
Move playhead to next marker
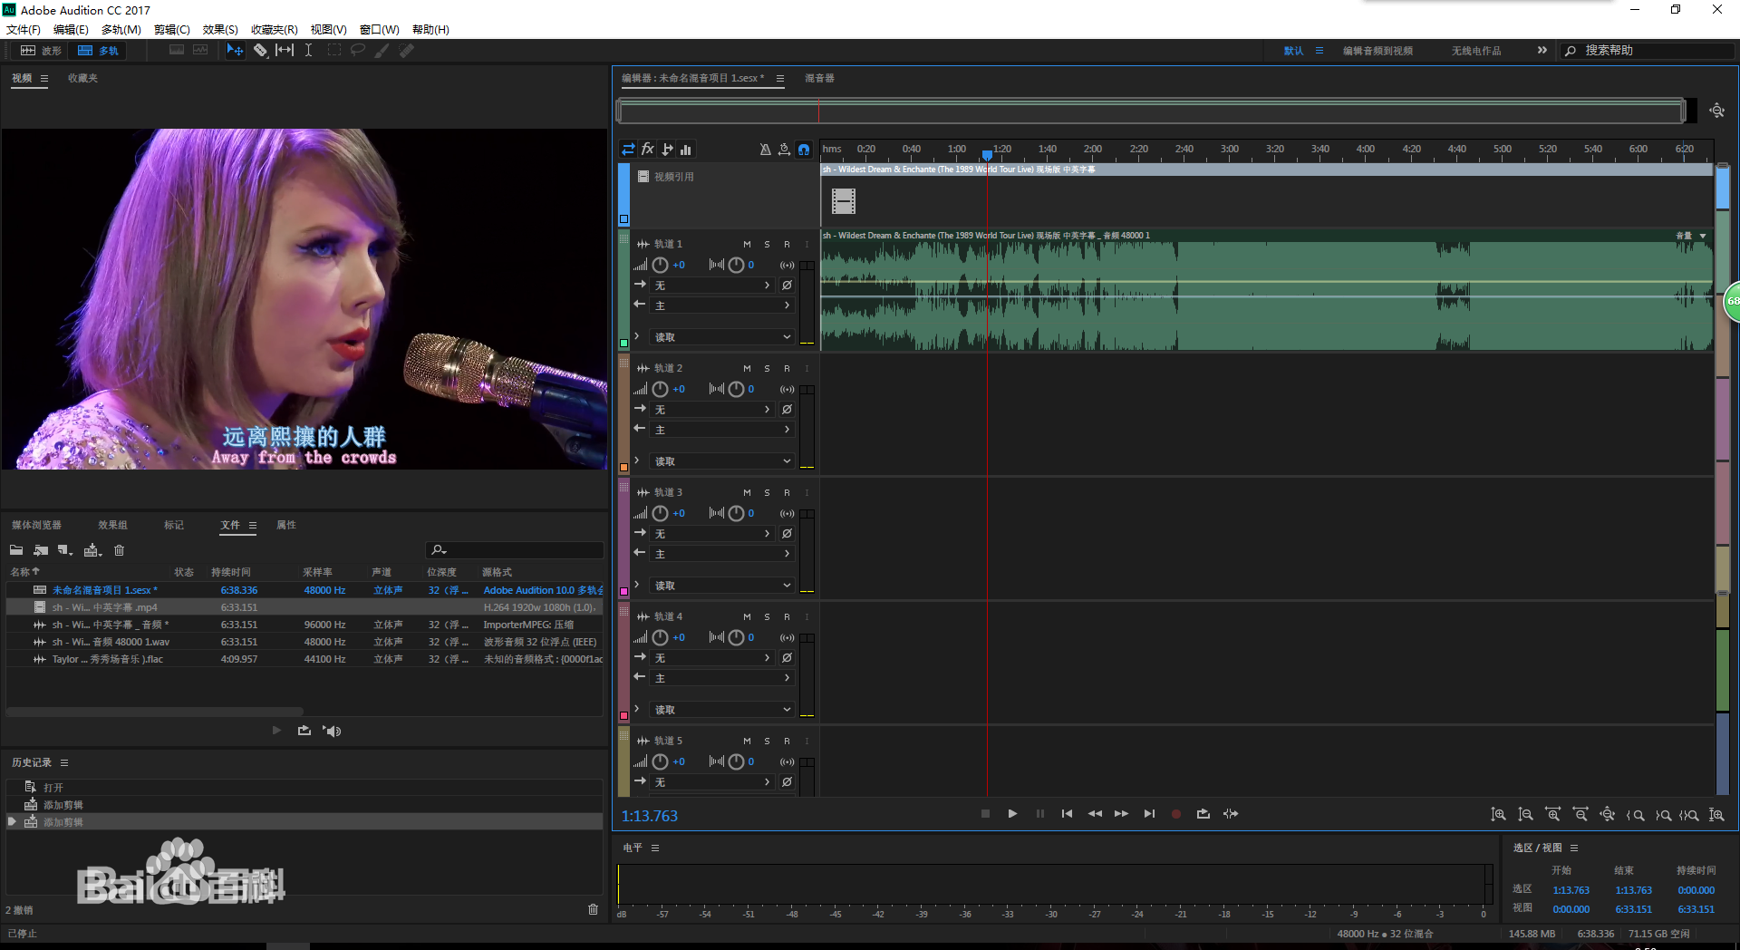coord(1149,814)
